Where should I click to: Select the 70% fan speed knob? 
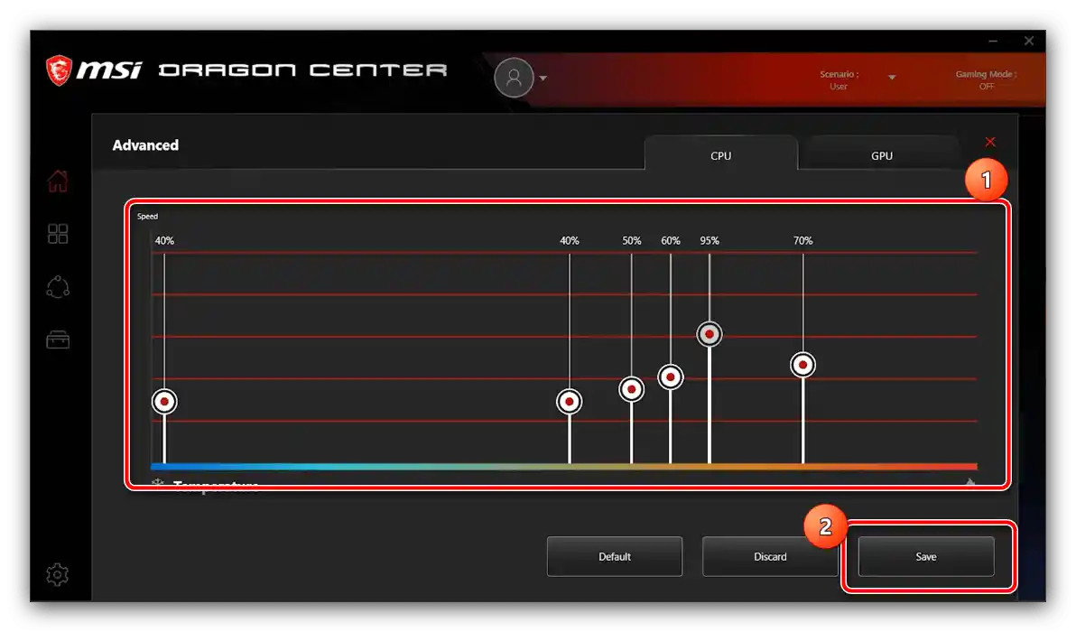[802, 365]
